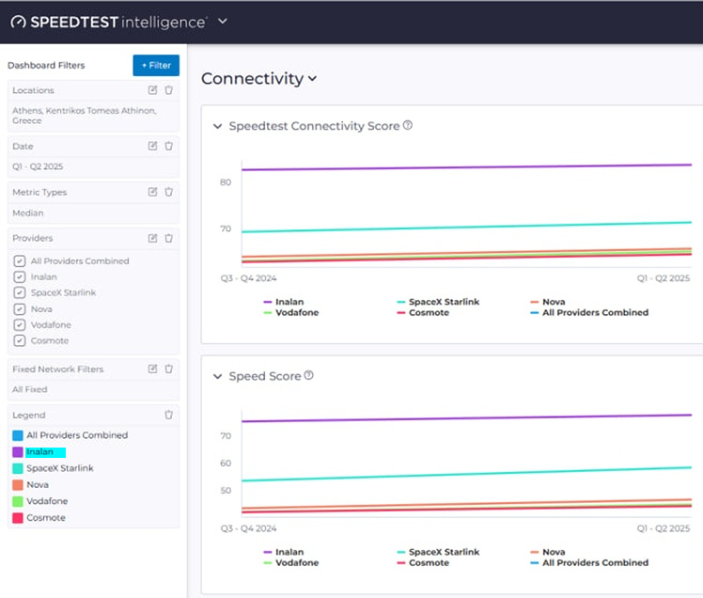
Task: Remove the Legend panel with trash icon
Action: click(169, 415)
